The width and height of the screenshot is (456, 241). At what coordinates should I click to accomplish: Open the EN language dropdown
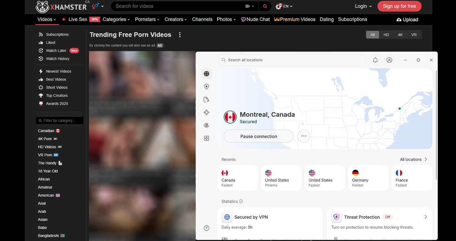click(284, 6)
